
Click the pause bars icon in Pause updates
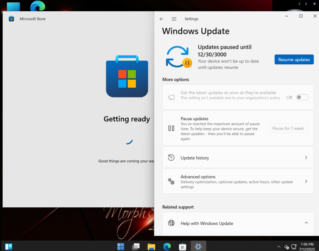pyautogui.click(x=171, y=128)
